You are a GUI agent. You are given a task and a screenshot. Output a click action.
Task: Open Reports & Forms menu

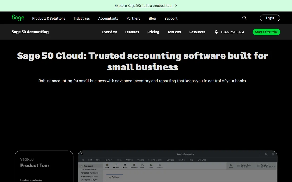click(x=155, y=160)
